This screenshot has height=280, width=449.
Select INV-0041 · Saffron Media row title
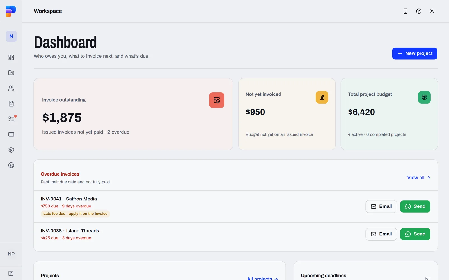coord(69,199)
